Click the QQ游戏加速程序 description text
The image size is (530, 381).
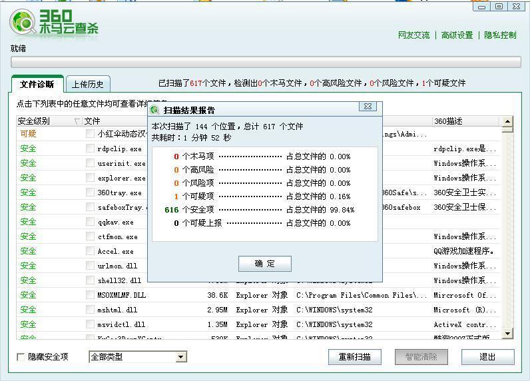click(464, 251)
